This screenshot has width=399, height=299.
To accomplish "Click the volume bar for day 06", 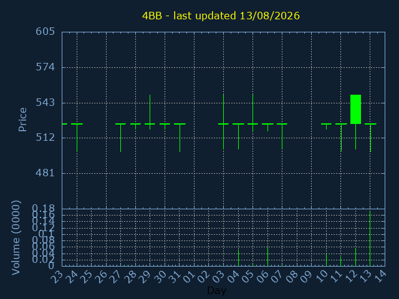I will click(267, 257).
